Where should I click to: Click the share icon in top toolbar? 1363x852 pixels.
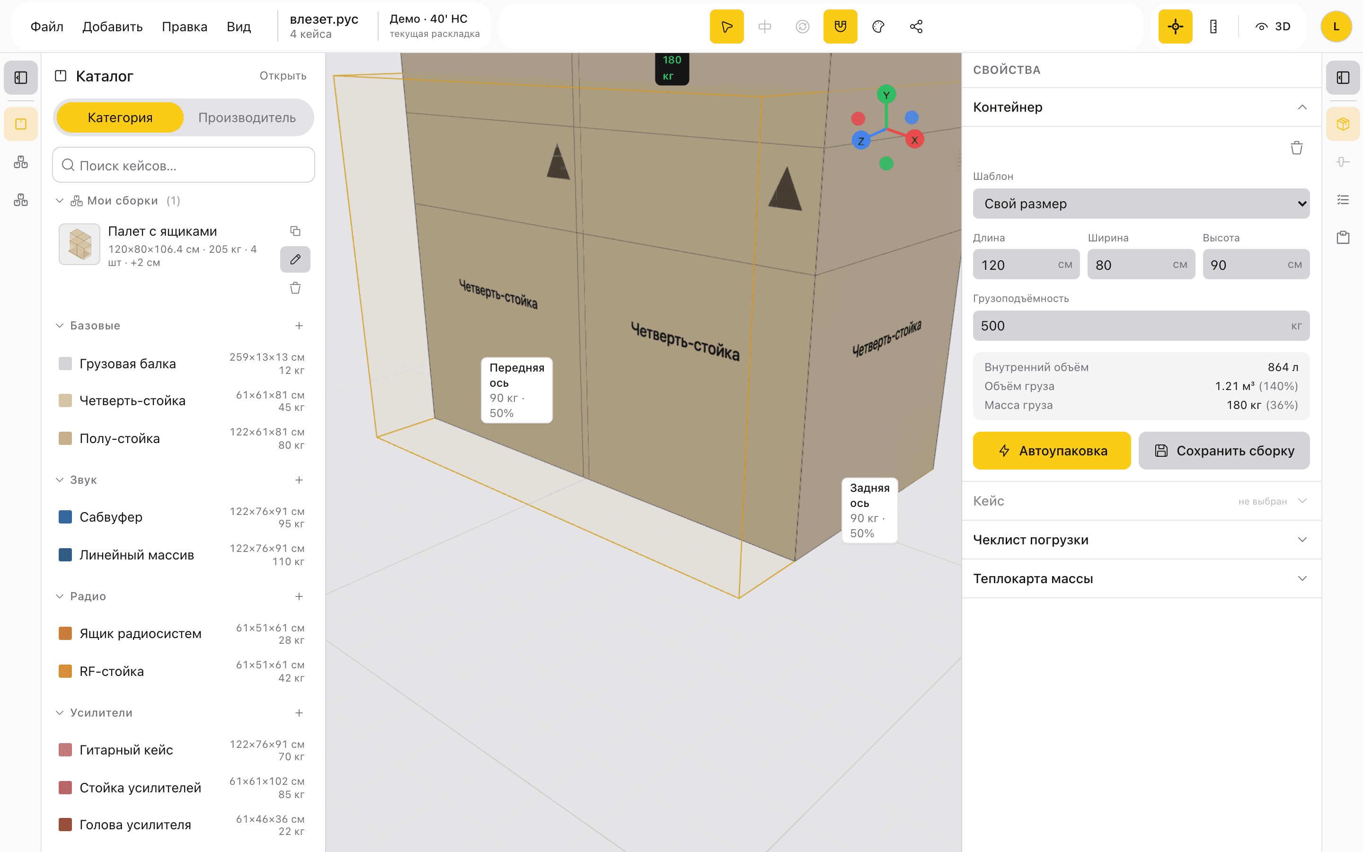pyautogui.click(x=916, y=27)
